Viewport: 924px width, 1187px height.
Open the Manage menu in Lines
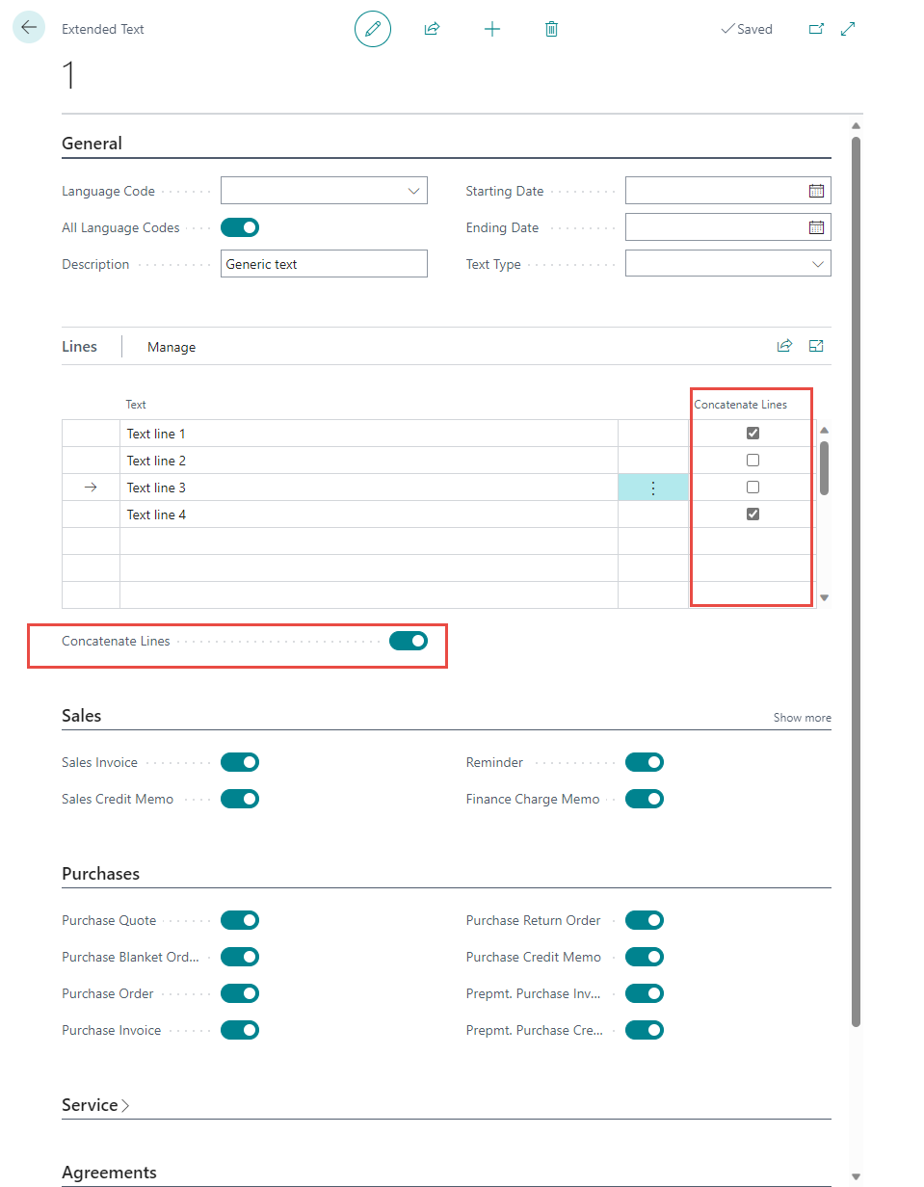coord(172,347)
